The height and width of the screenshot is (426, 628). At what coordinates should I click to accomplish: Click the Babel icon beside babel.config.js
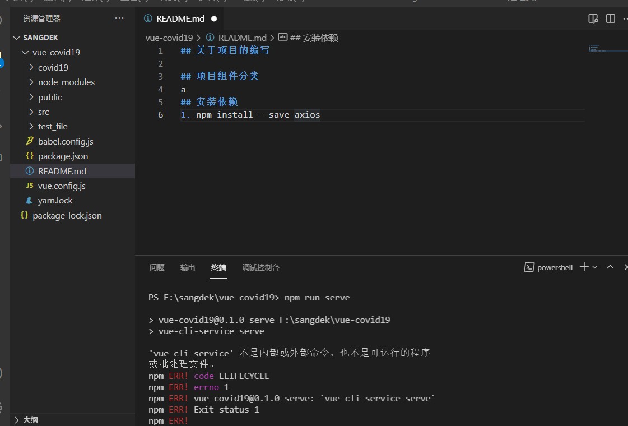click(x=30, y=141)
